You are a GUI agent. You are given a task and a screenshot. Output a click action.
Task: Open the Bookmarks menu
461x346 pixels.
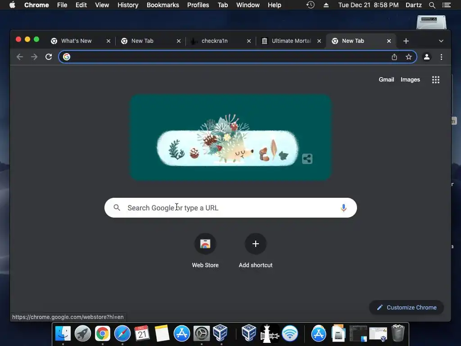(x=163, y=5)
